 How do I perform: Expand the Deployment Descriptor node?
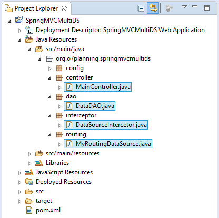tap(19, 31)
